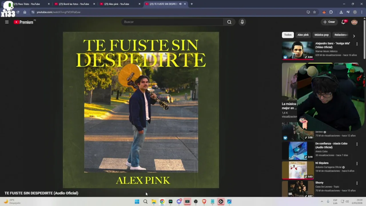Image resolution: width=366 pixels, height=206 pixels.
Task: Open the notifications bell
Action: (344, 22)
